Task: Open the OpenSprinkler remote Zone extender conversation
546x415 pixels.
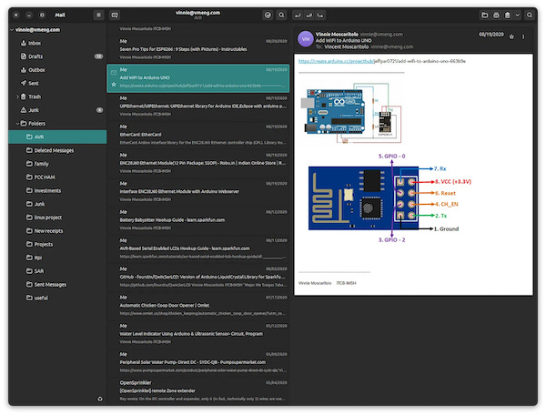Action: (197, 391)
